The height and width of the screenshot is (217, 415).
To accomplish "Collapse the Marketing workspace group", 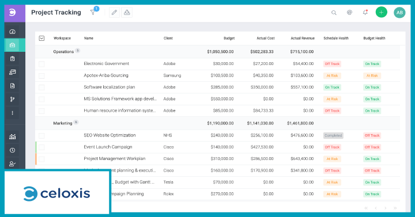I will tap(63, 123).
